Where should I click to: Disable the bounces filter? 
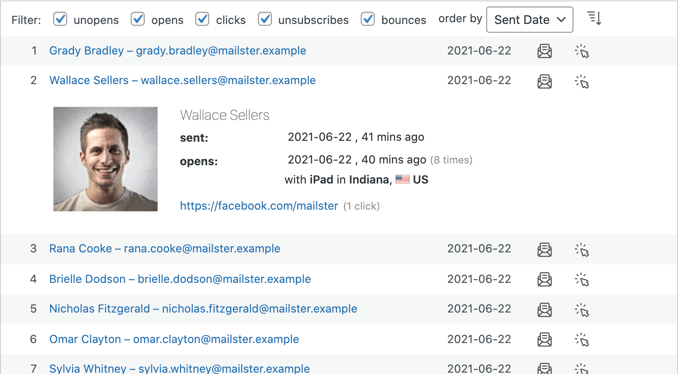pos(368,19)
